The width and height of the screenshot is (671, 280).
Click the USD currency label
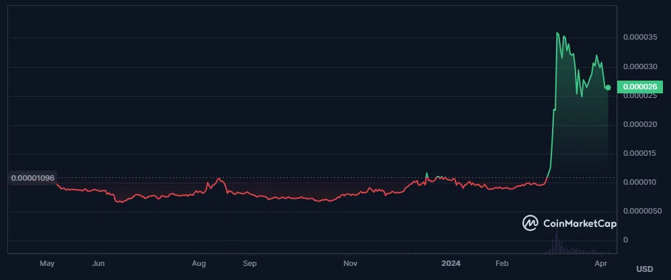pos(645,269)
